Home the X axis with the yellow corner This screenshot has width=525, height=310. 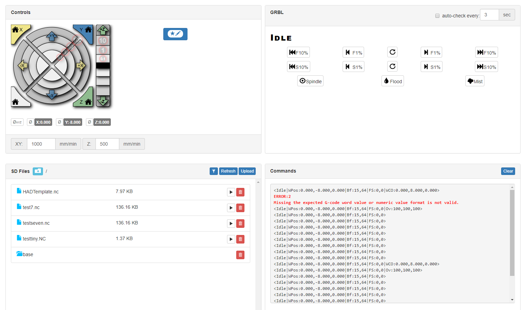point(18,32)
